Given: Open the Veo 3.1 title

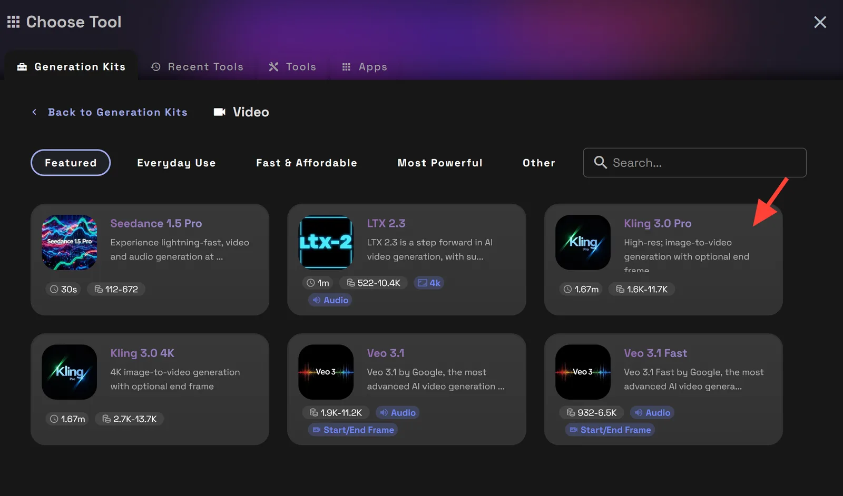Looking at the screenshot, I should click(386, 353).
